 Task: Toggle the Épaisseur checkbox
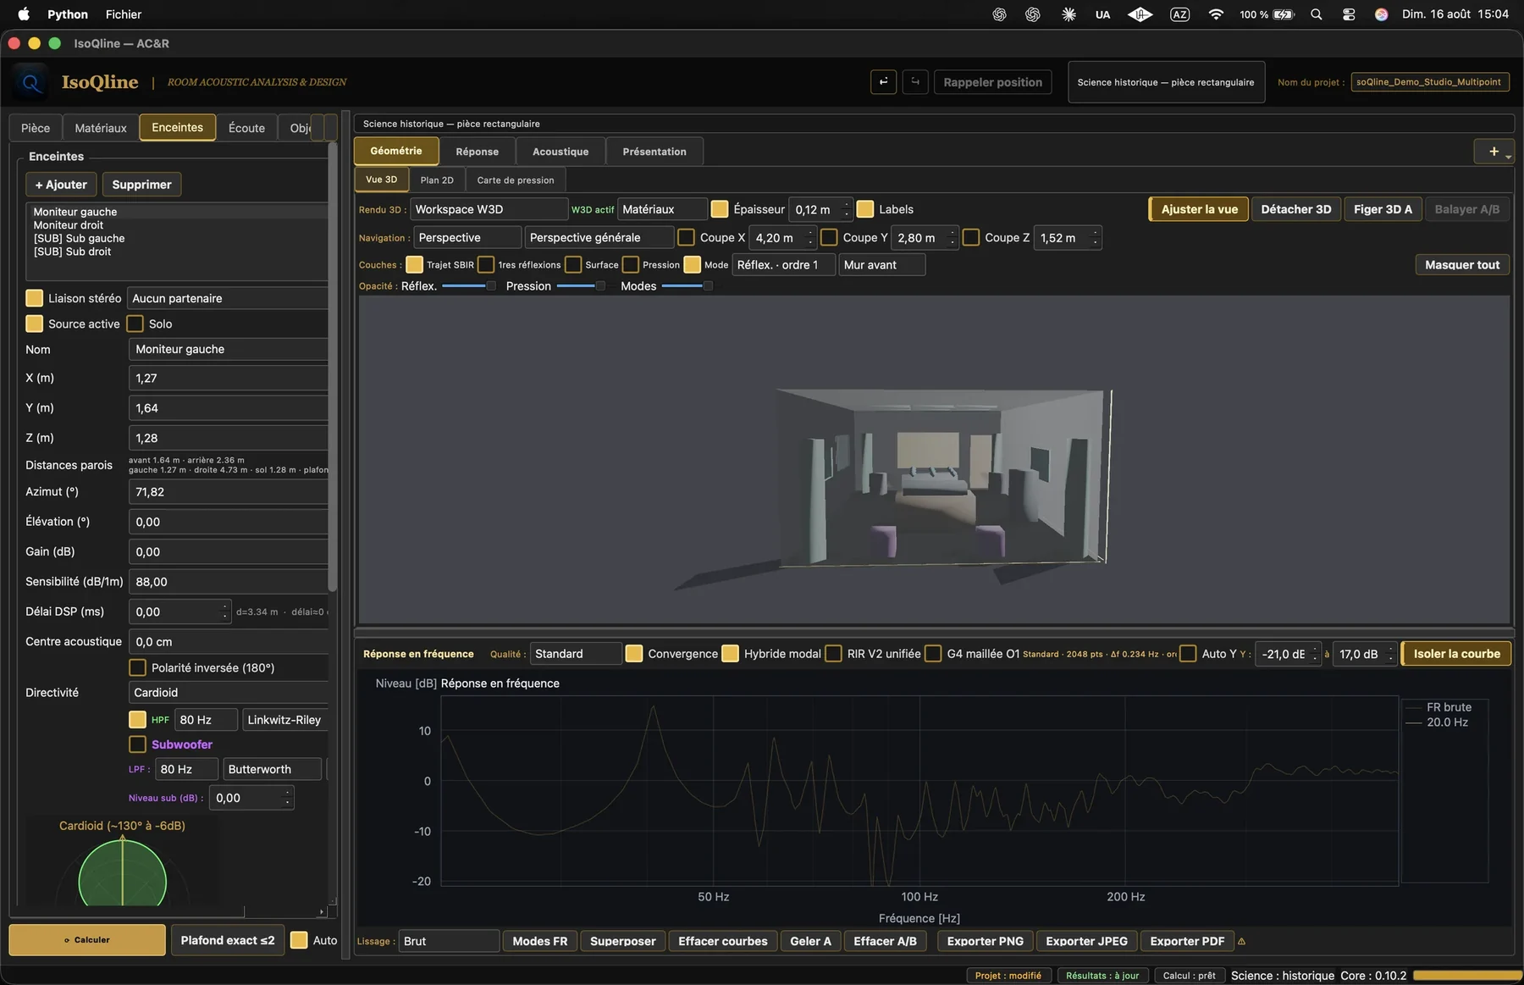click(720, 209)
